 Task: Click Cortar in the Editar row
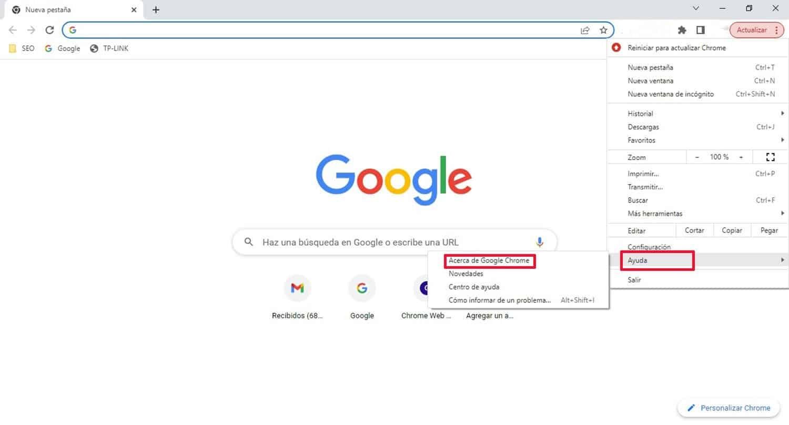pos(694,230)
